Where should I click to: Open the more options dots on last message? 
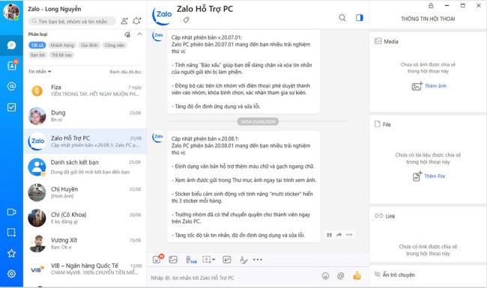pos(349,235)
